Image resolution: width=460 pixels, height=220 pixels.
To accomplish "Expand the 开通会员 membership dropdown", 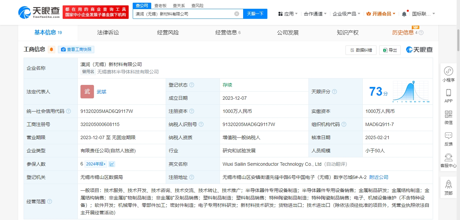I will pyautogui.click(x=381, y=14).
